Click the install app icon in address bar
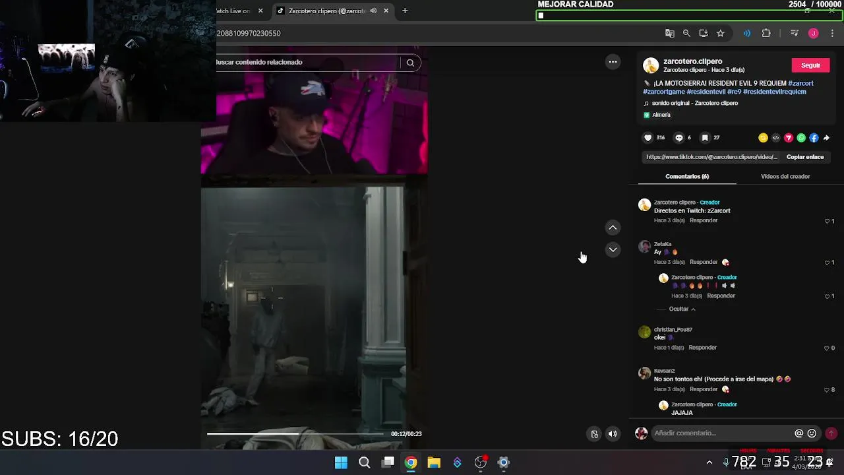The image size is (844, 475). [x=704, y=33]
